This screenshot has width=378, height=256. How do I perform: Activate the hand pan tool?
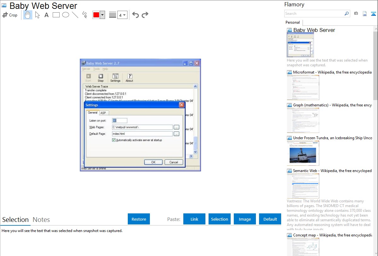[28, 15]
